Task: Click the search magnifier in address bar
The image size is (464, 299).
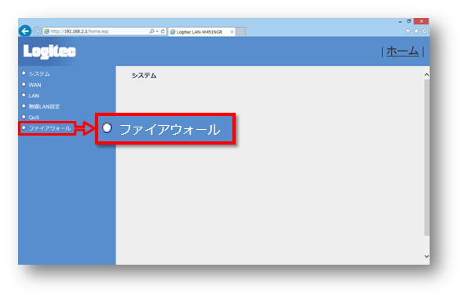Action: (151, 31)
